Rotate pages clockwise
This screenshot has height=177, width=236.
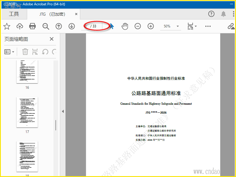(54, 52)
